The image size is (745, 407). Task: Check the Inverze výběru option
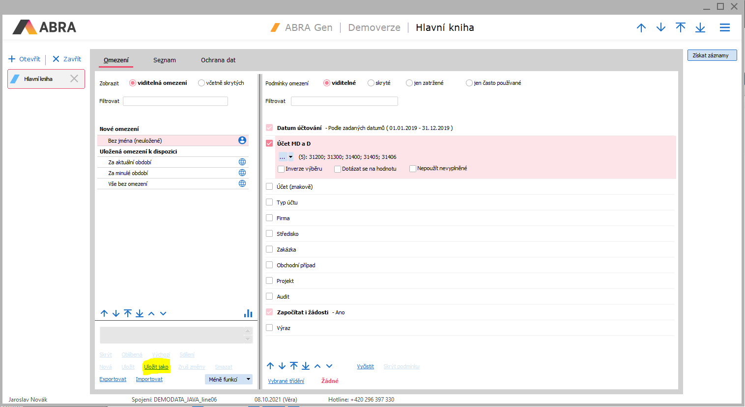coord(281,169)
